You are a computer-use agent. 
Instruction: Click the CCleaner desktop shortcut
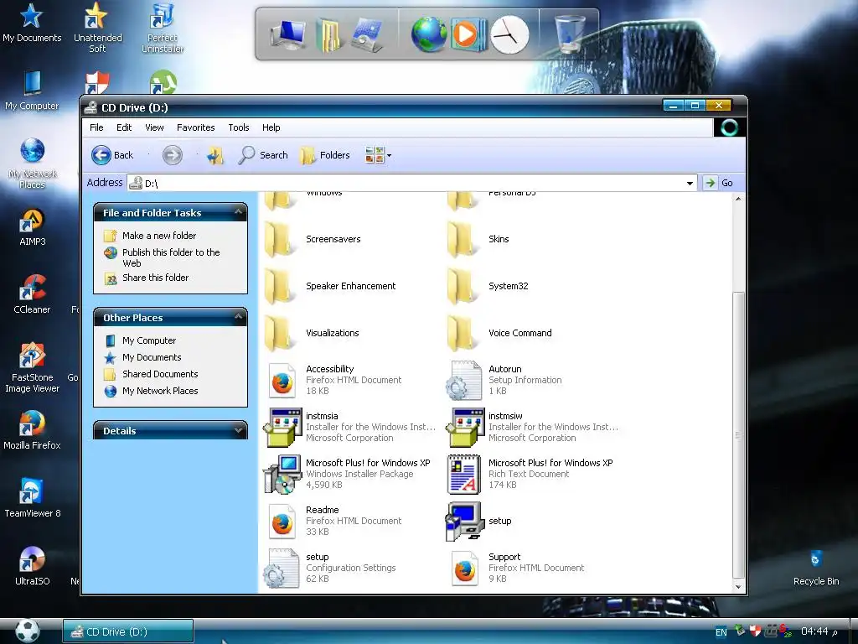pyautogui.click(x=32, y=294)
